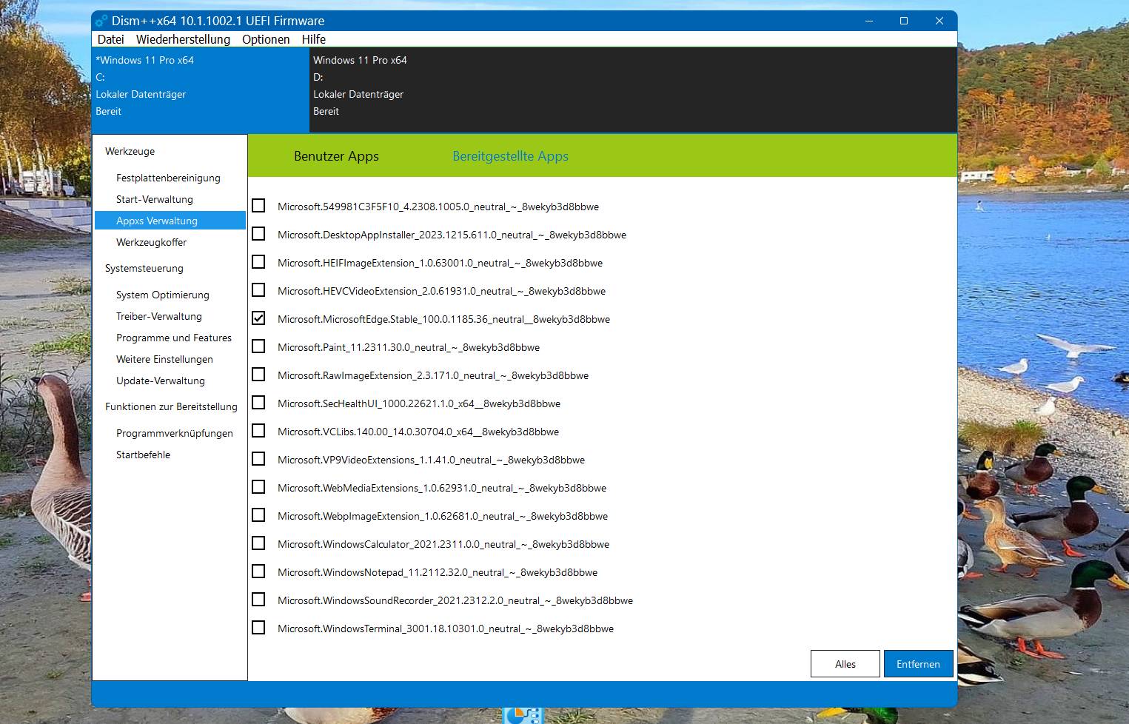1129x724 pixels.
Task: Click the Dism++ gear icon in title bar
Action: click(101, 21)
